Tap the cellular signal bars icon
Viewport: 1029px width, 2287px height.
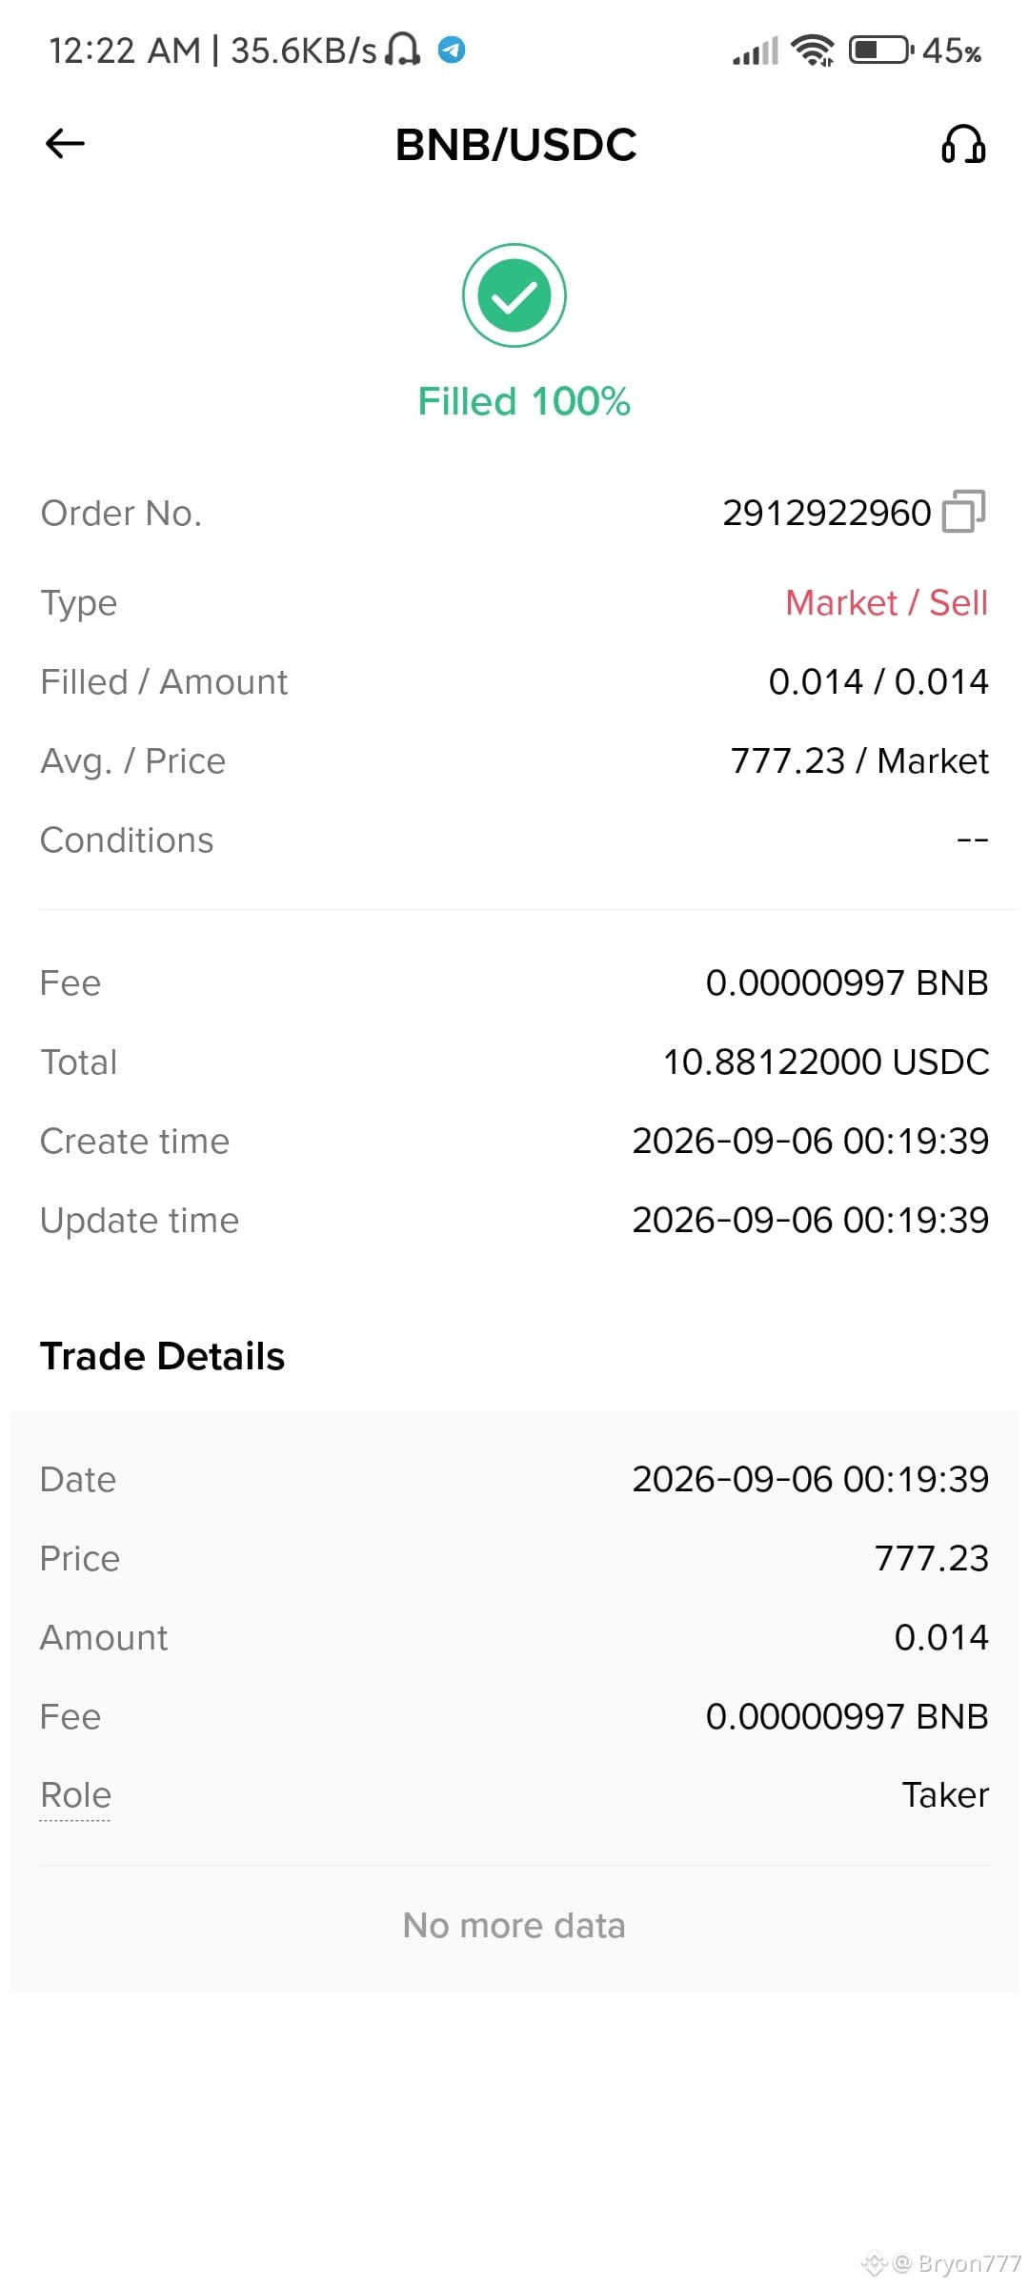[756, 51]
